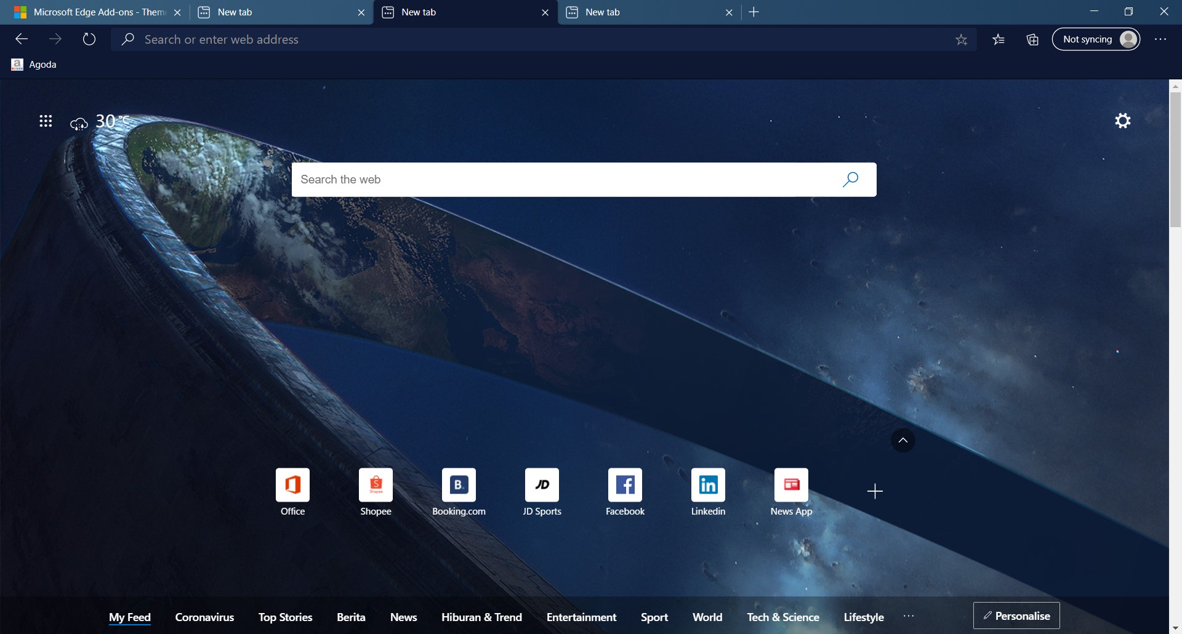The height and width of the screenshot is (634, 1182).
Task: Add a new quick link site
Action: click(875, 491)
